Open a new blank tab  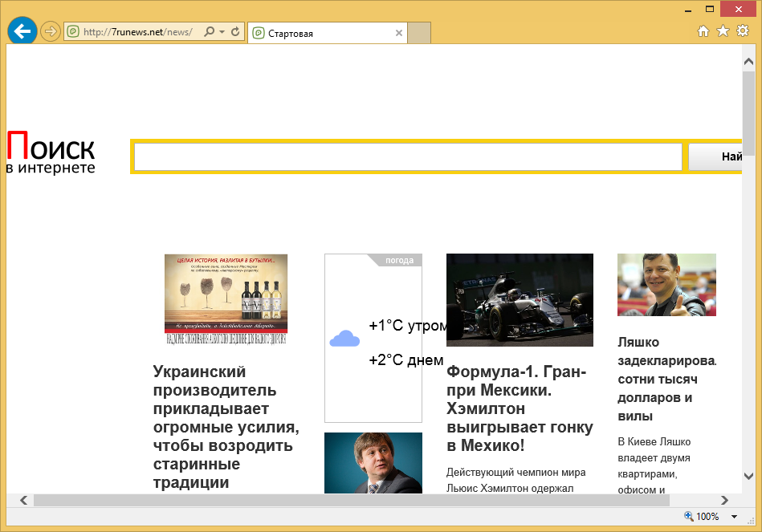[x=420, y=33]
